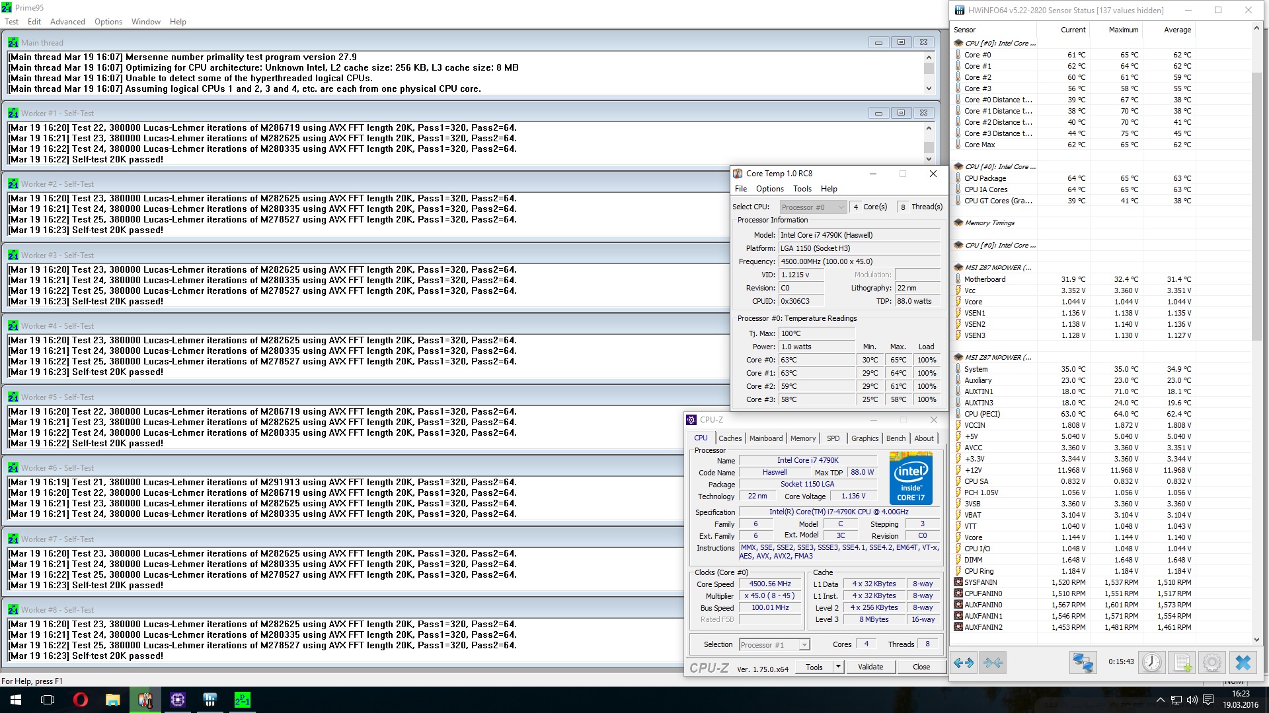Screen dimensions: 1269x713
Task: Open Core Temp Options menu
Action: (x=769, y=189)
